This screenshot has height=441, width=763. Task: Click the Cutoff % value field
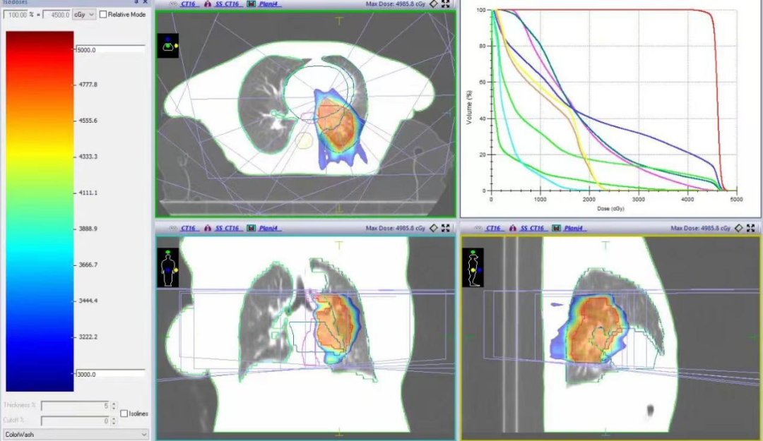(x=76, y=421)
